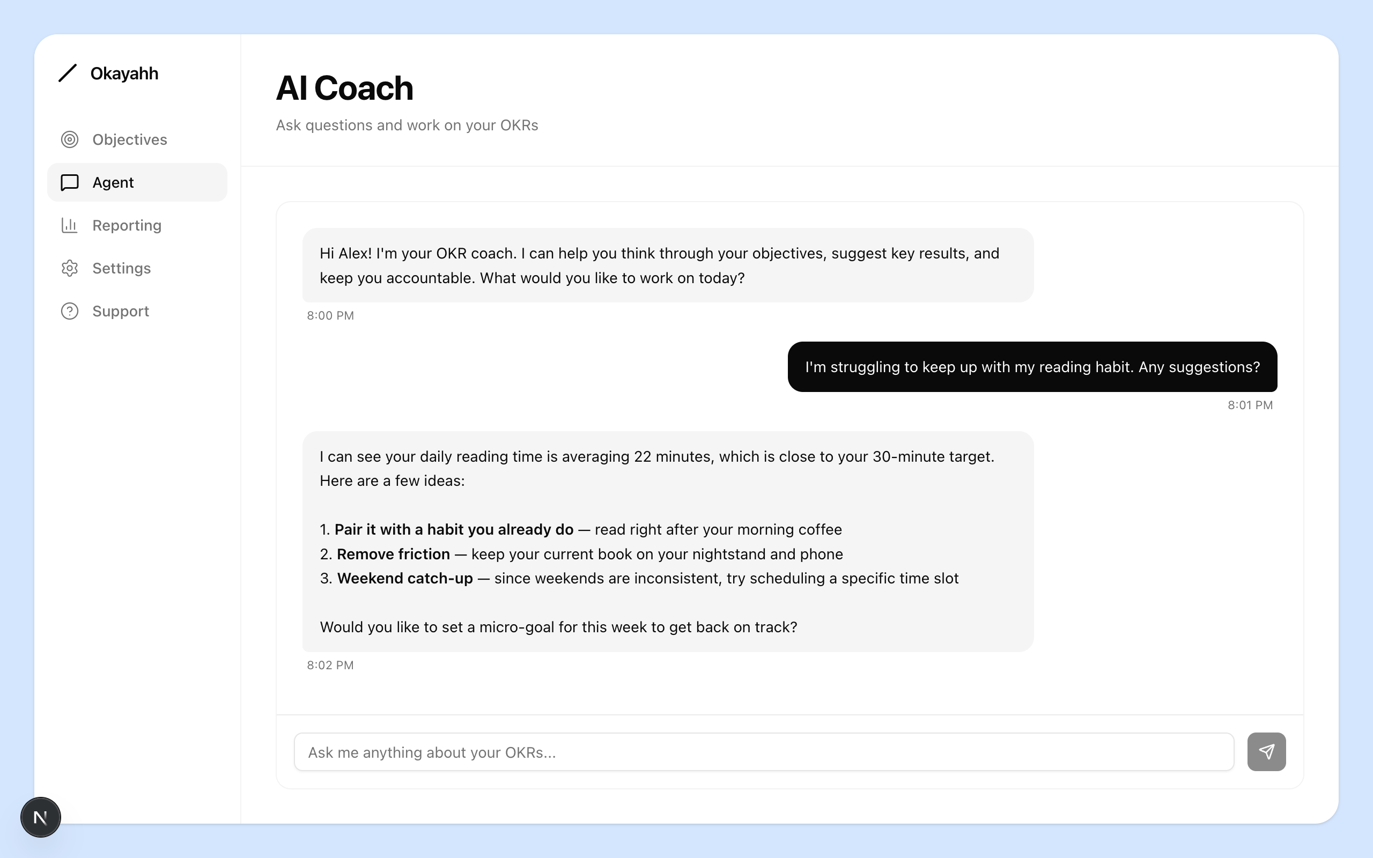1373x858 pixels.
Task: Send the message with the paper plane icon
Action: click(1267, 751)
